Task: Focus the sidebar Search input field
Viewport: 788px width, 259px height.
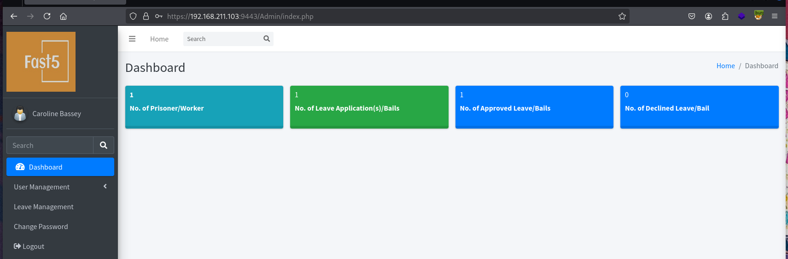Action: click(x=50, y=145)
